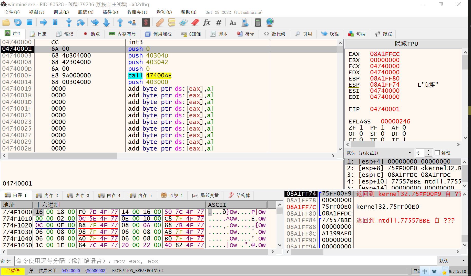Switch to the 内存布局 memory map tab
Screen dimensions: 471x276
[122, 34]
